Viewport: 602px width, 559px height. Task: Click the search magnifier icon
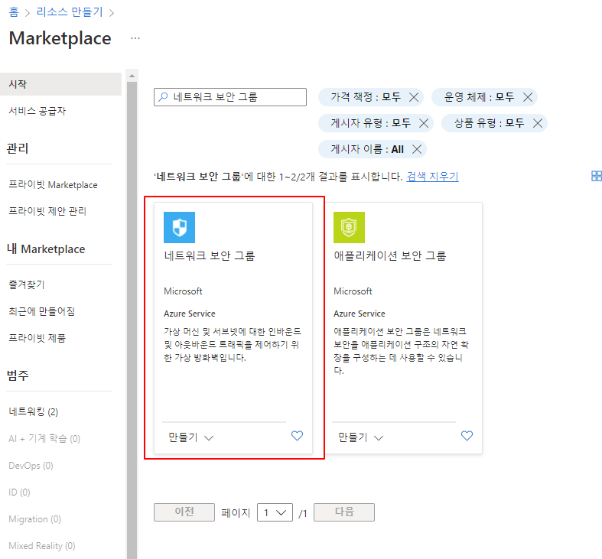click(163, 97)
